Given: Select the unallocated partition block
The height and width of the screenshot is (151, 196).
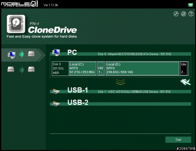Looking at the screenshot, I should coord(184,68).
